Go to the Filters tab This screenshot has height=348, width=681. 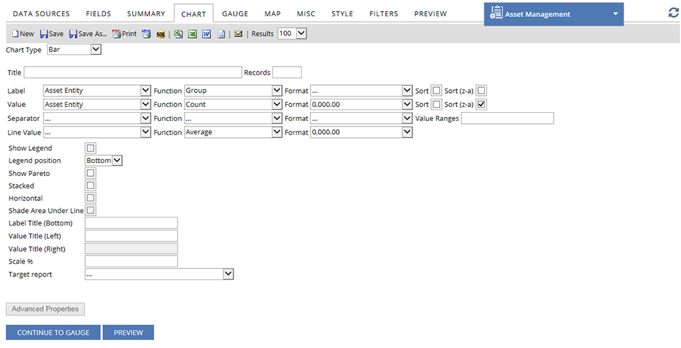pyautogui.click(x=384, y=14)
